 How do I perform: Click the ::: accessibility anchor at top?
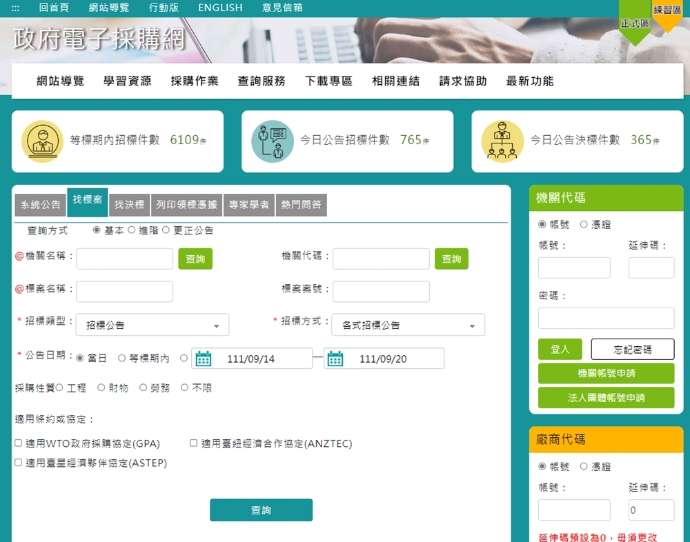16,8
